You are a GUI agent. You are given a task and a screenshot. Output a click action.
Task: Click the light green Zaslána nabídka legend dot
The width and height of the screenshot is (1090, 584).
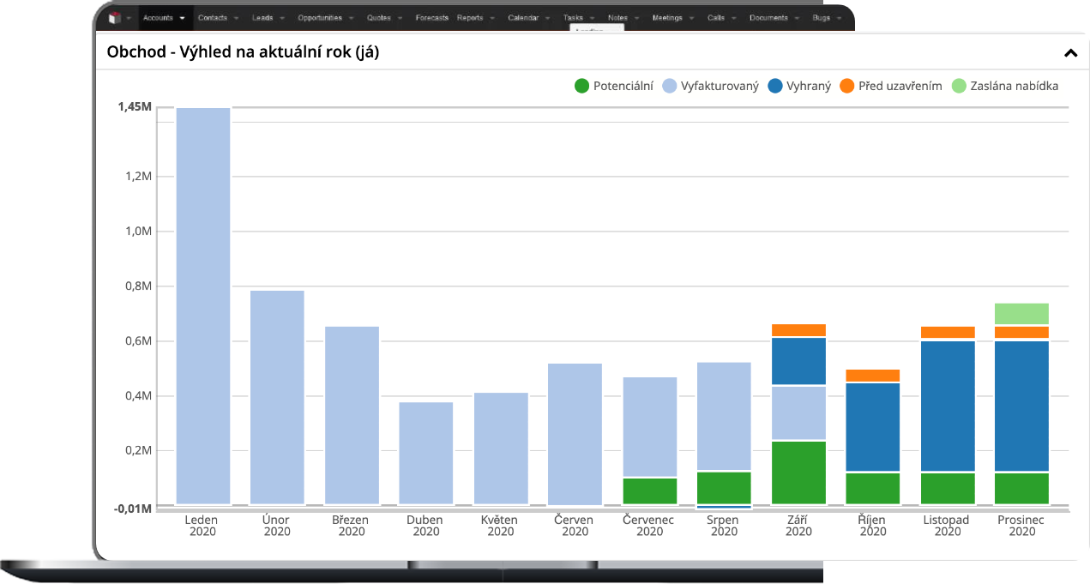959,86
